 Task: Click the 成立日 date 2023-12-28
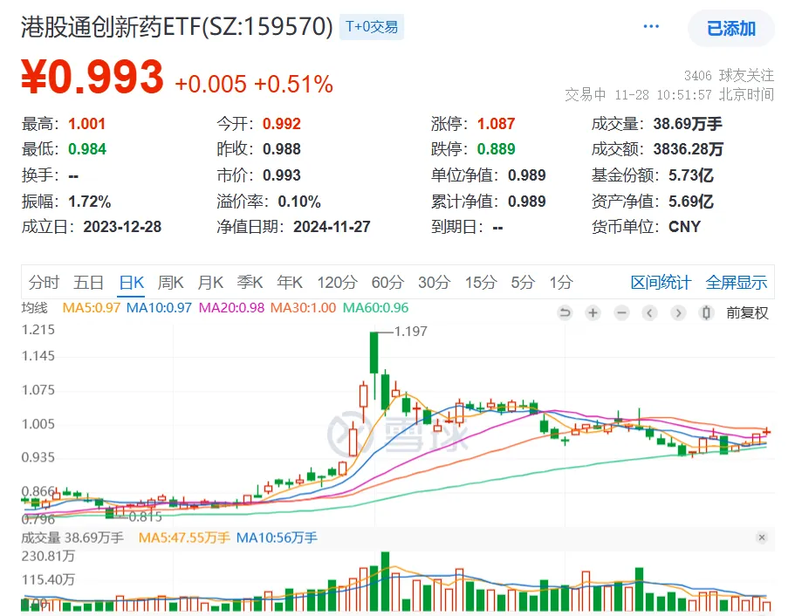pos(122,227)
